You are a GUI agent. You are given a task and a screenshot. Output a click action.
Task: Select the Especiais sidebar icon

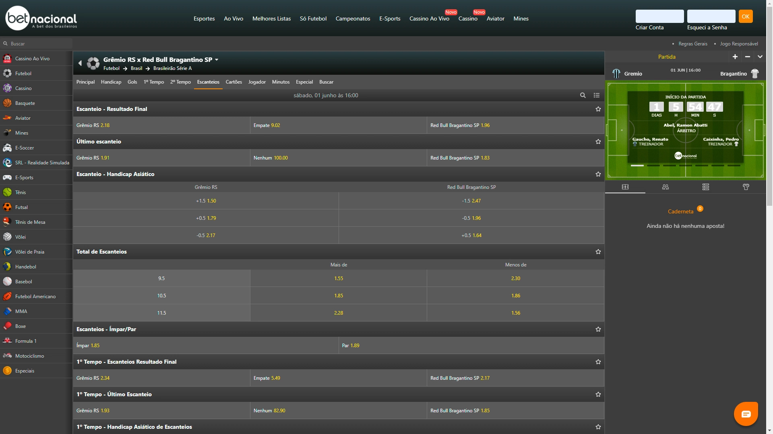pyautogui.click(x=7, y=371)
